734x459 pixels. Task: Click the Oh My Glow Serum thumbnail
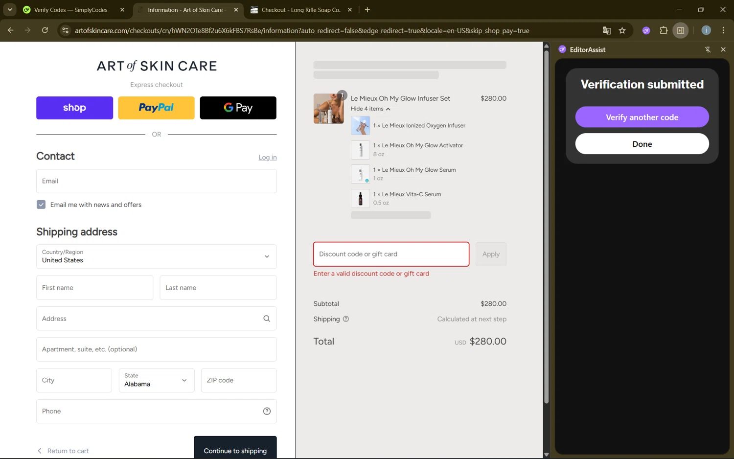[360, 174]
